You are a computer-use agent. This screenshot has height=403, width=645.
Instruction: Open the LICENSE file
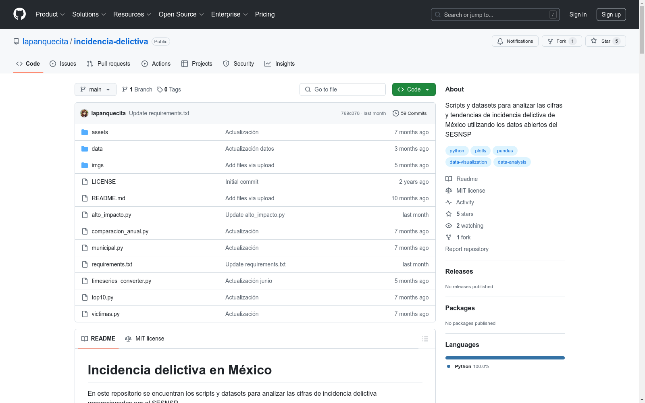click(104, 182)
